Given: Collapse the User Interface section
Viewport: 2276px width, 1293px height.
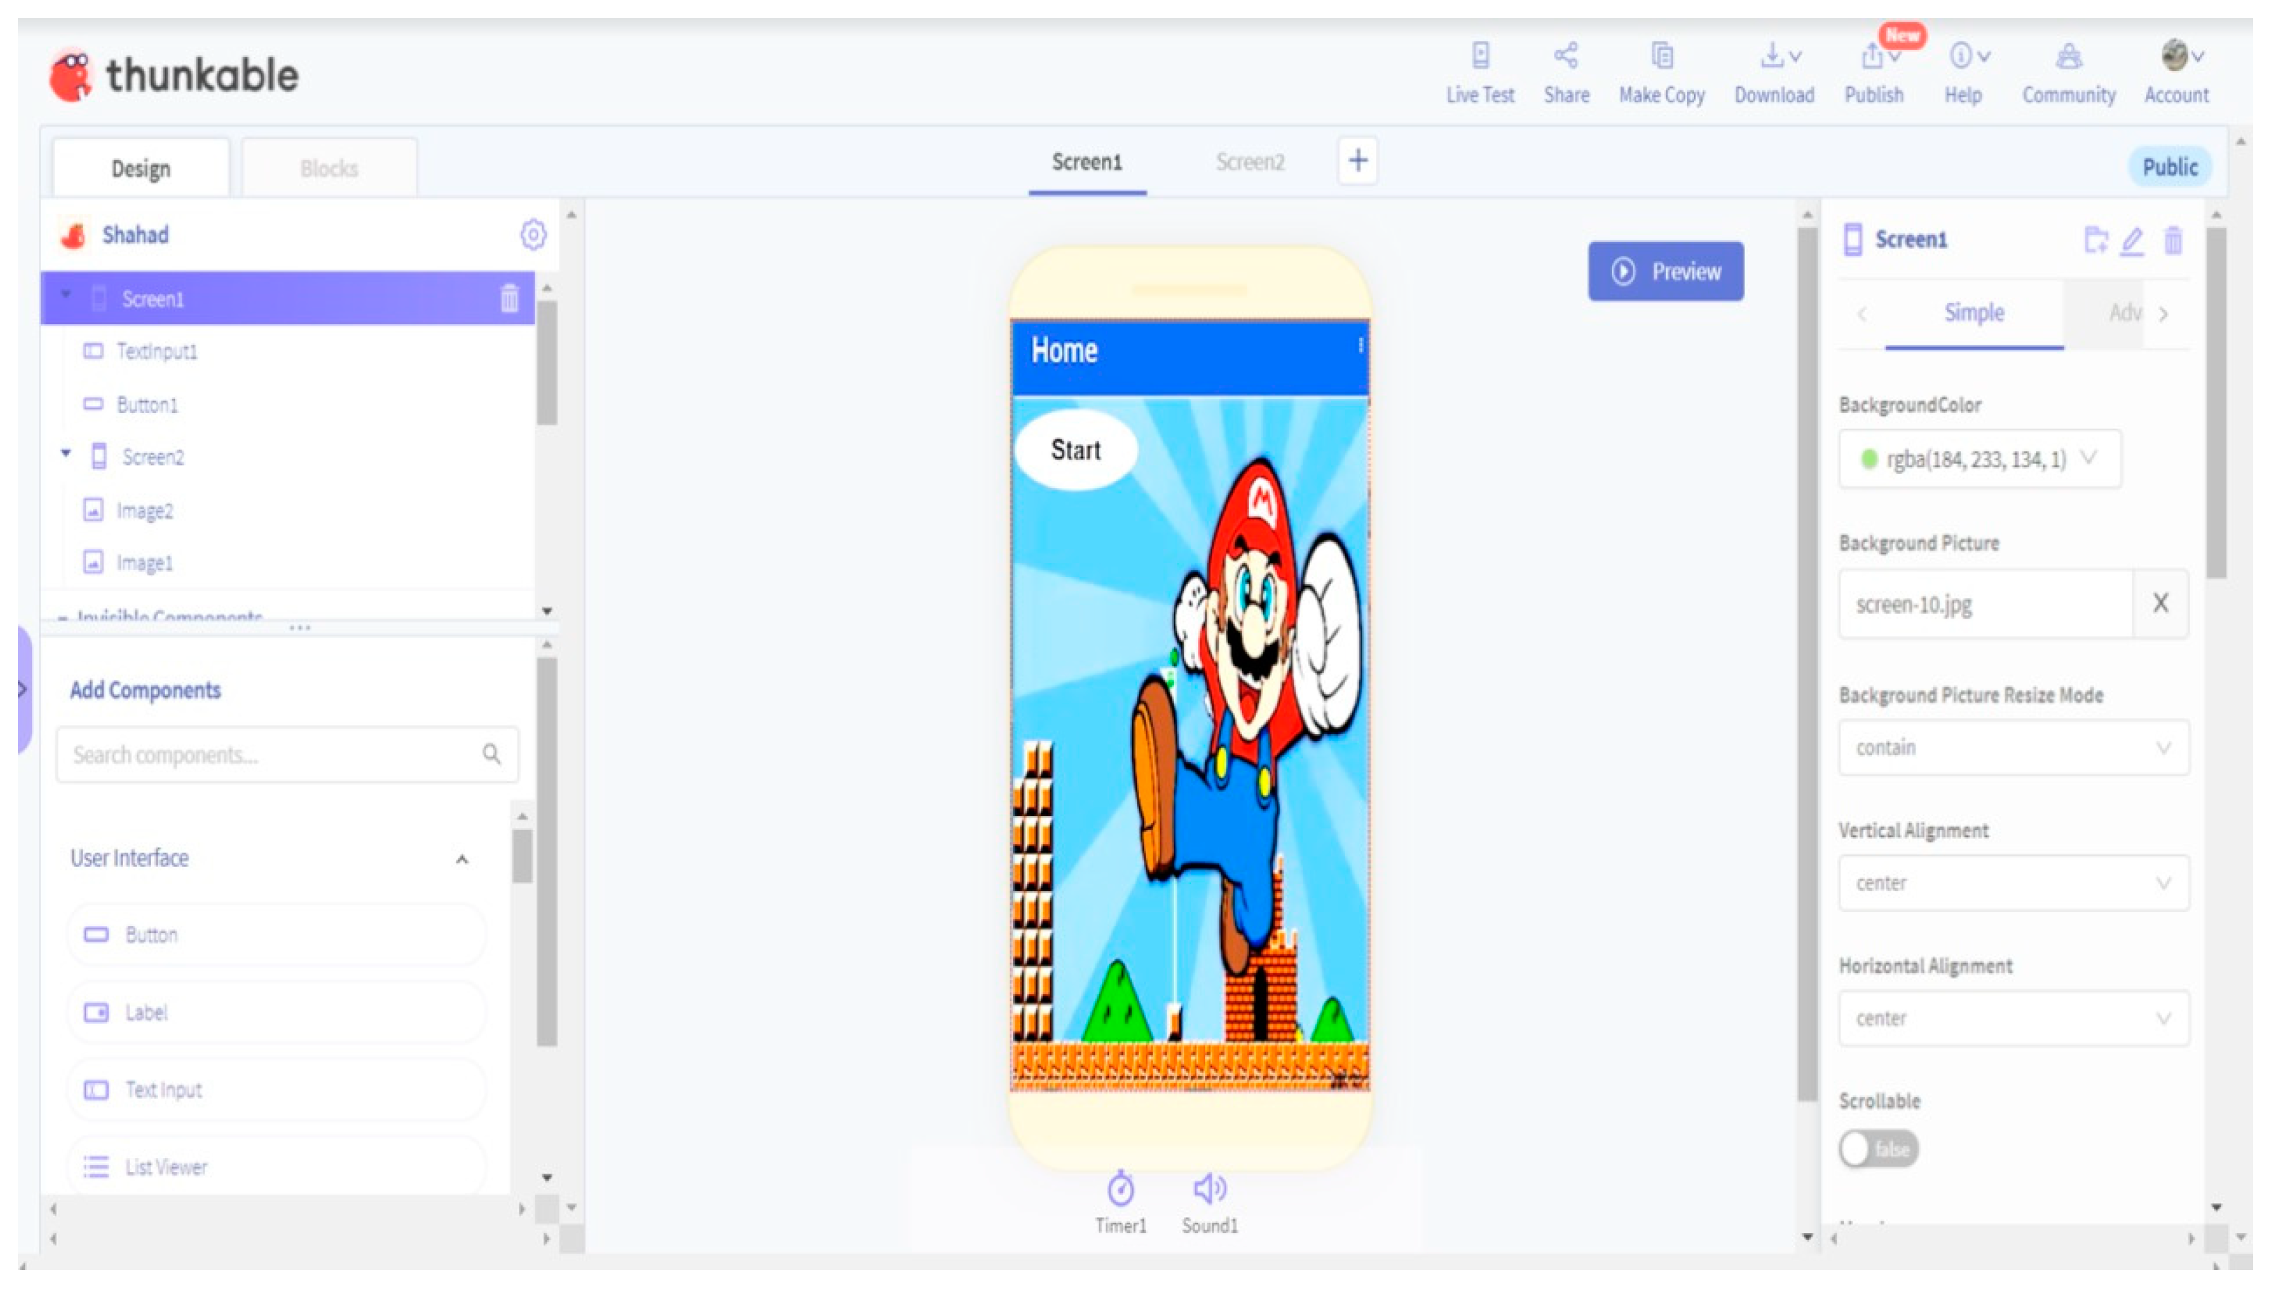Looking at the screenshot, I should (462, 860).
